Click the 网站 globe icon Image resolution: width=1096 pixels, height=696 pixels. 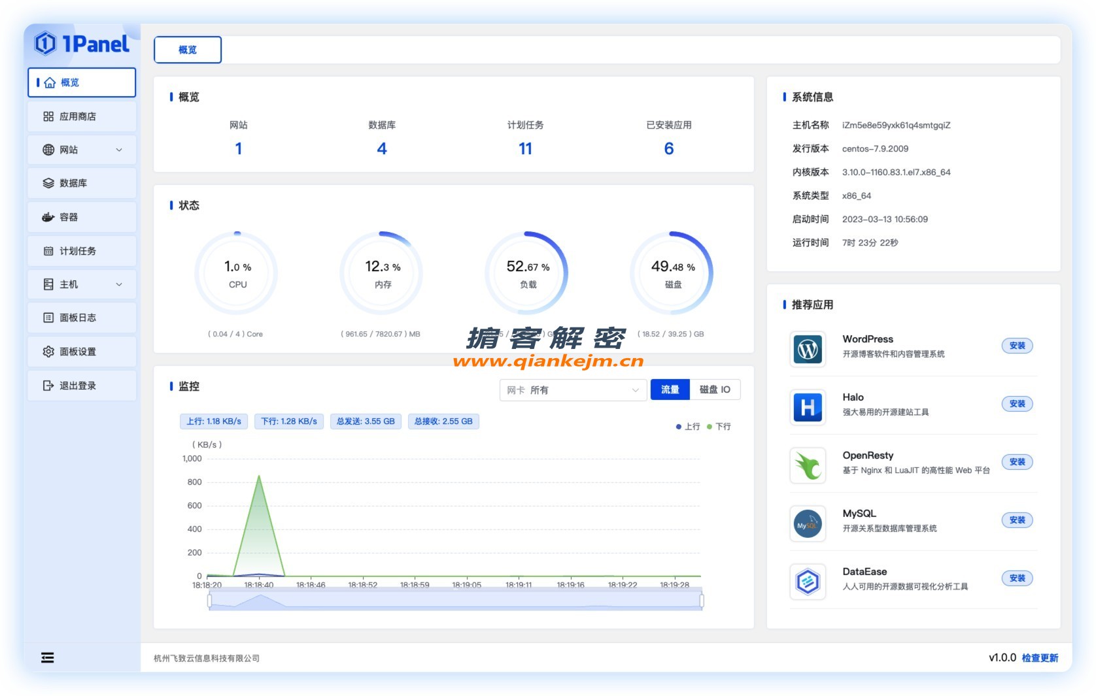coord(48,150)
